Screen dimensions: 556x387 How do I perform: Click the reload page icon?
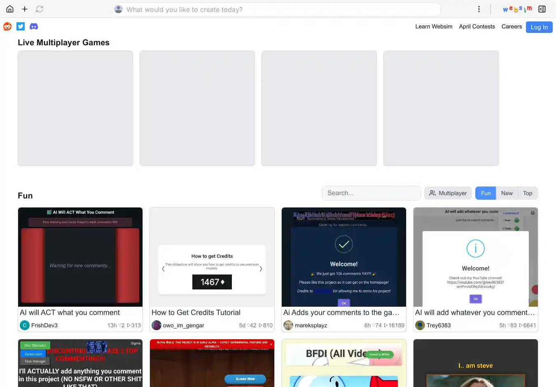40,9
